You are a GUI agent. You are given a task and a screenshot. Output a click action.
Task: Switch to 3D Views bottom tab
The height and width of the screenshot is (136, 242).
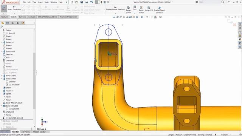tap(25, 132)
